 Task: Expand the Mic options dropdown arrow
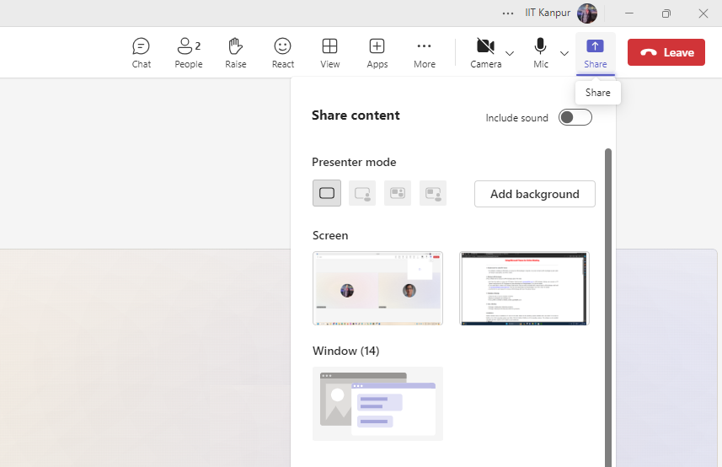click(x=564, y=53)
